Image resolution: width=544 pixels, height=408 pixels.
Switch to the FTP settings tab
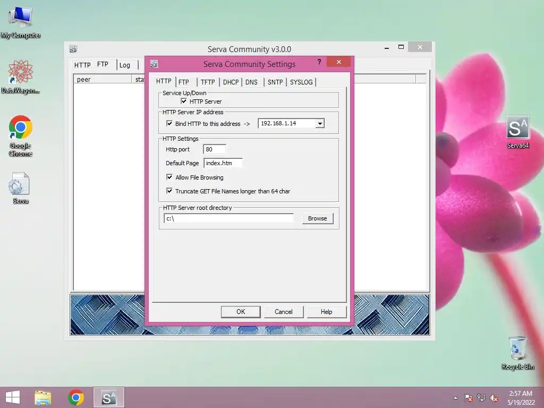[184, 82]
